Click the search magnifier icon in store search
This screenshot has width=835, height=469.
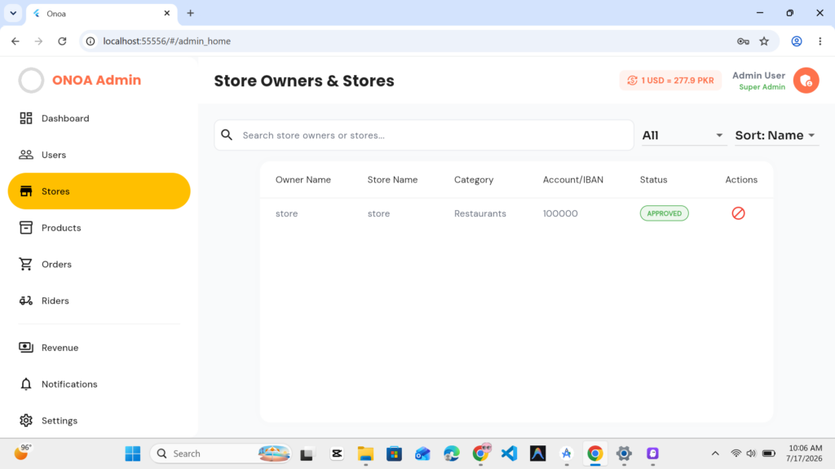click(227, 135)
